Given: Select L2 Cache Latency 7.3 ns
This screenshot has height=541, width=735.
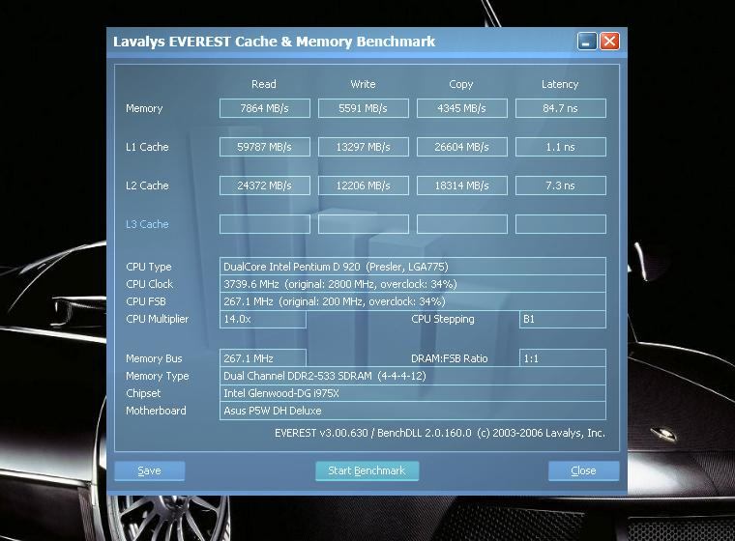Looking at the screenshot, I should pyautogui.click(x=561, y=185).
